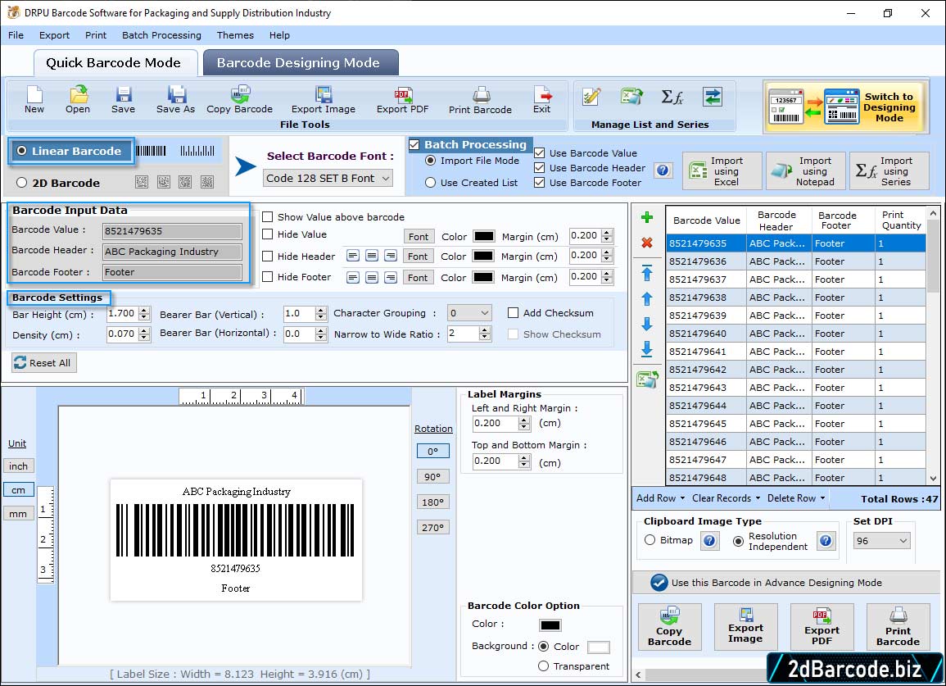Image resolution: width=946 pixels, height=686 pixels.
Task: Click the green plus add row icon
Action: [647, 217]
